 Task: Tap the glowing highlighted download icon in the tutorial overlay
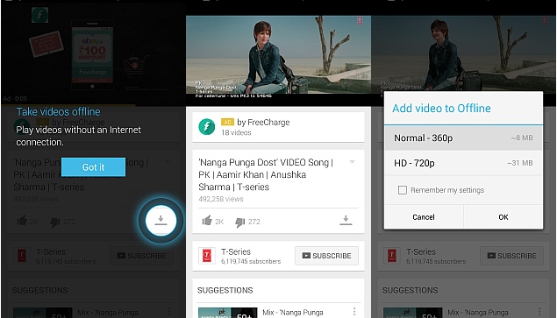[161, 221]
